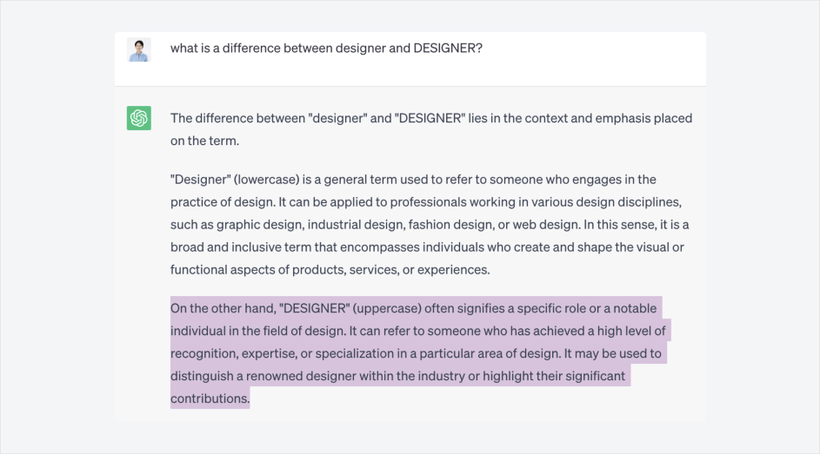Click the word "DESIGNER?" in the user's question

pyautogui.click(x=447, y=49)
